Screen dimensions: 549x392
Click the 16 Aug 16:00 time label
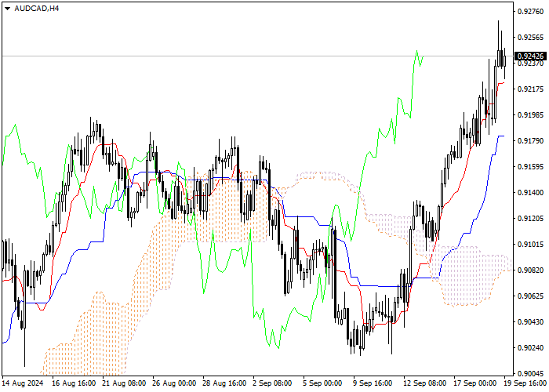pyautogui.click(x=74, y=383)
